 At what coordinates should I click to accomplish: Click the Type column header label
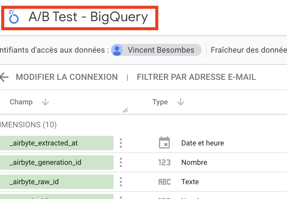160,102
